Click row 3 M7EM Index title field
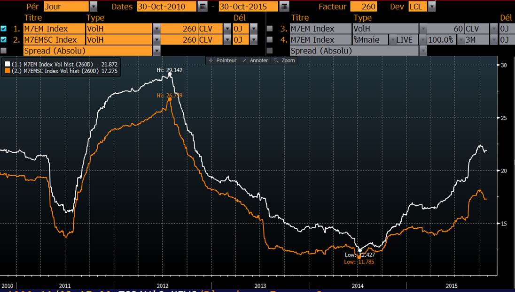Screen dimensions: 515x292 point(320,29)
